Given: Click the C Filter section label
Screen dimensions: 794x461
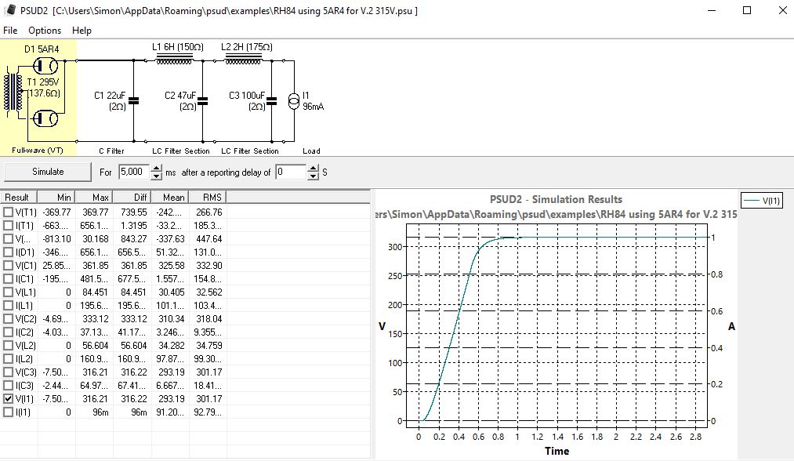Looking at the screenshot, I should (x=111, y=151).
